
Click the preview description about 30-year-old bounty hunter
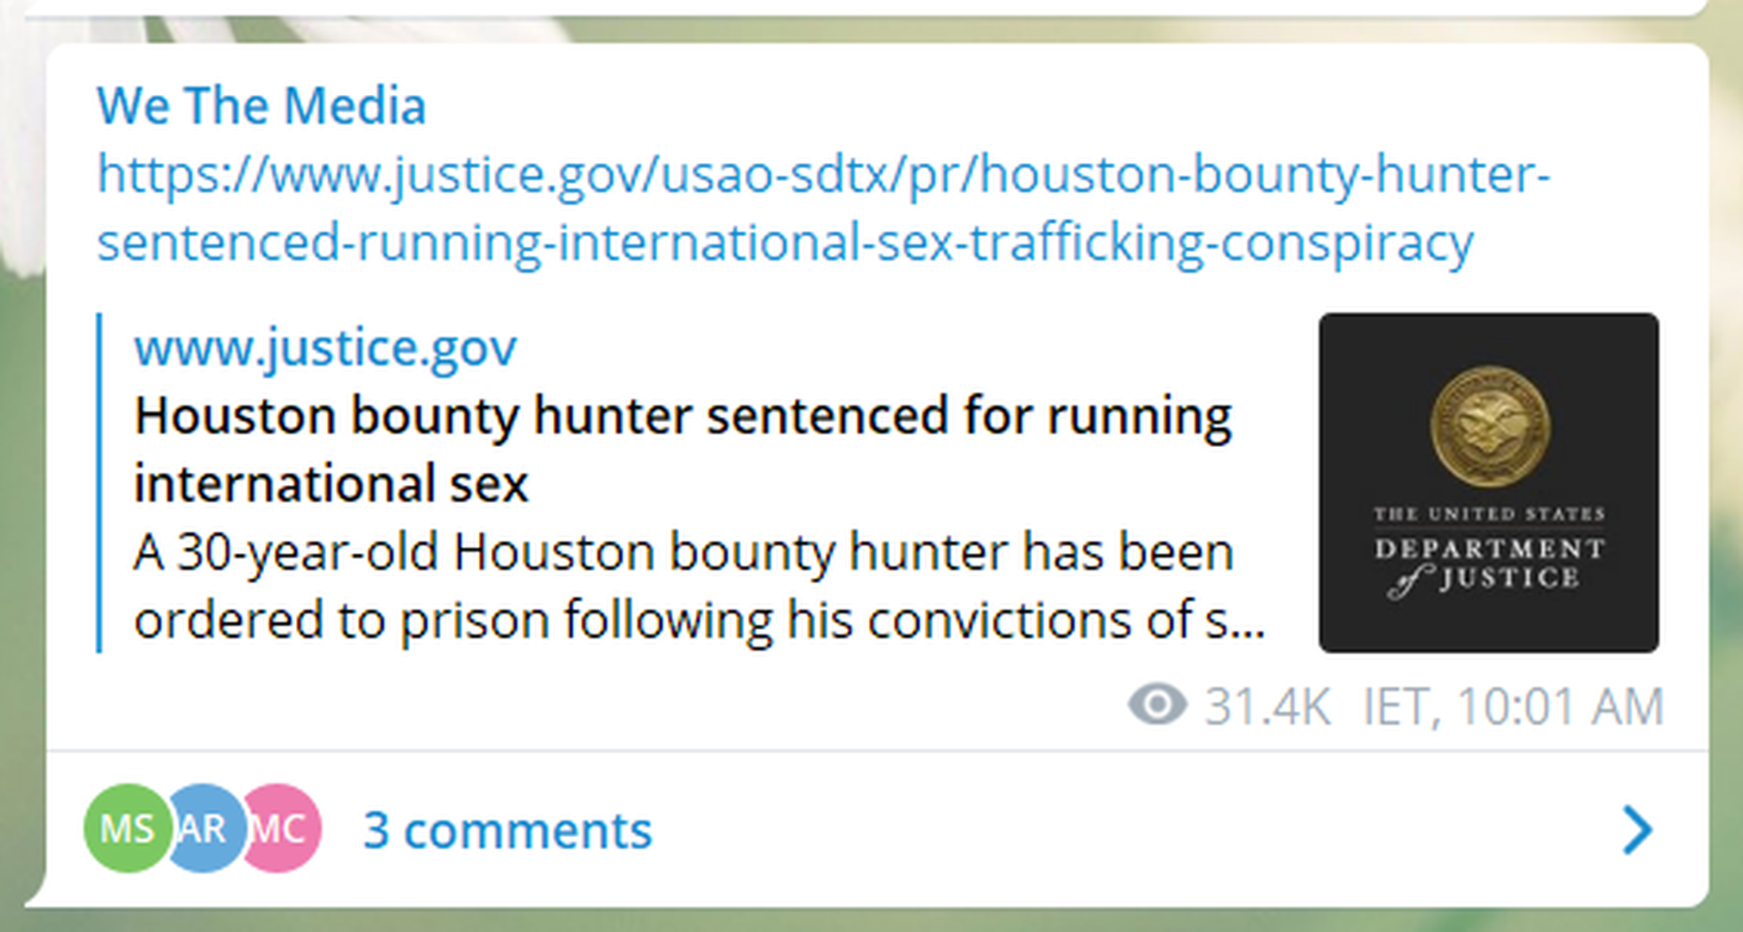[682, 586]
